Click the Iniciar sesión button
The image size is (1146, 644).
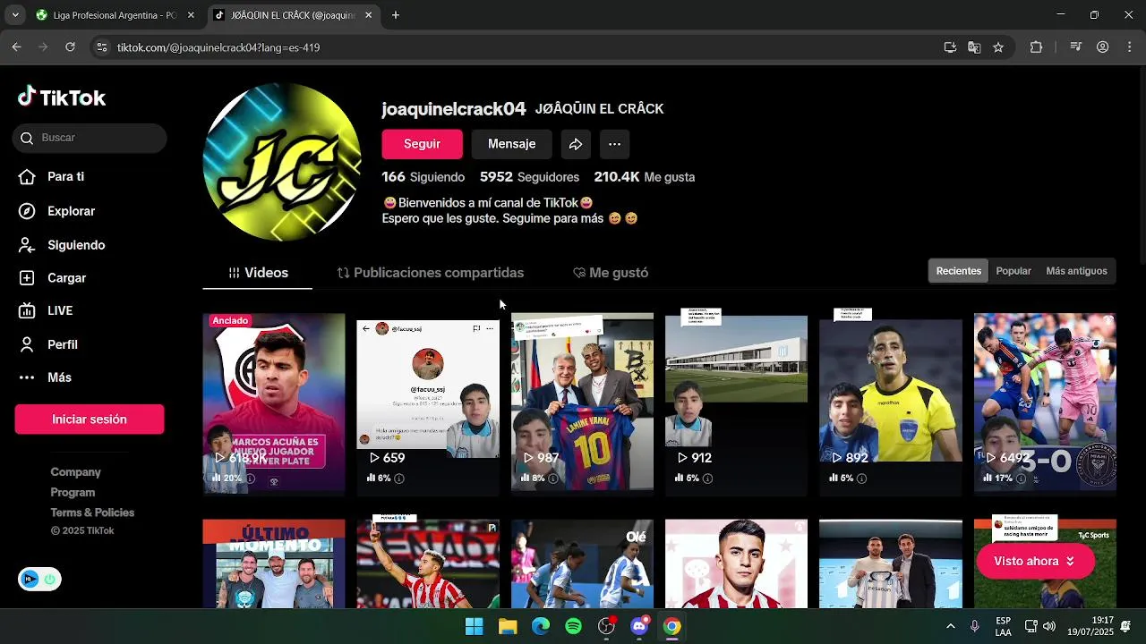pyautogui.click(x=90, y=419)
